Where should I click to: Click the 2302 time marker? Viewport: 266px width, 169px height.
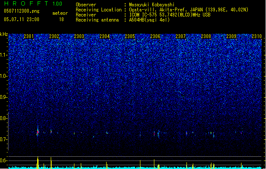point(54,36)
